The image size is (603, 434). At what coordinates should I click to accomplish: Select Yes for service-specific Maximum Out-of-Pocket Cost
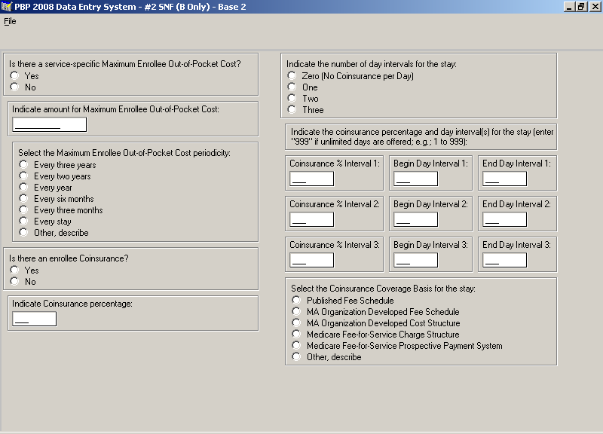click(14, 76)
